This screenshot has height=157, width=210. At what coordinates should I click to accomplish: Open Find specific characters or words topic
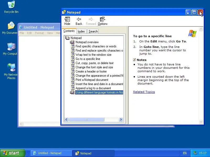point(96,46)
